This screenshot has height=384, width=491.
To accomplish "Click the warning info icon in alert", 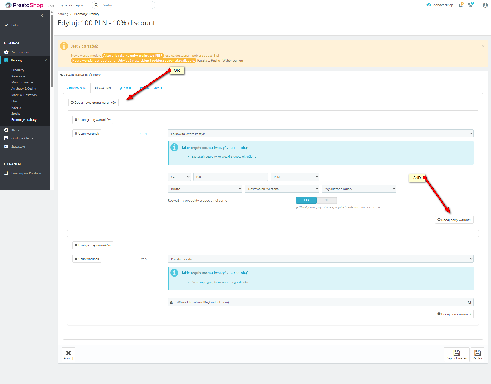I will coord(64,46).
